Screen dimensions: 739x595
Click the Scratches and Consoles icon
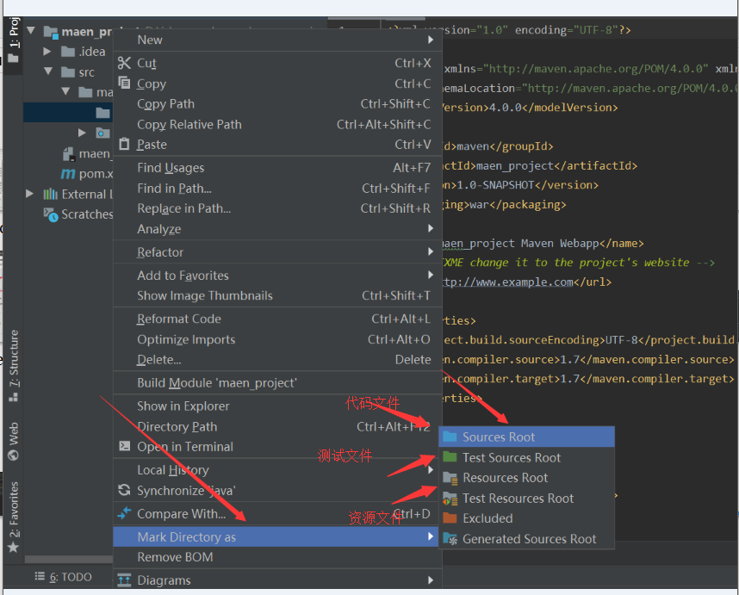(x=51, y=214)
